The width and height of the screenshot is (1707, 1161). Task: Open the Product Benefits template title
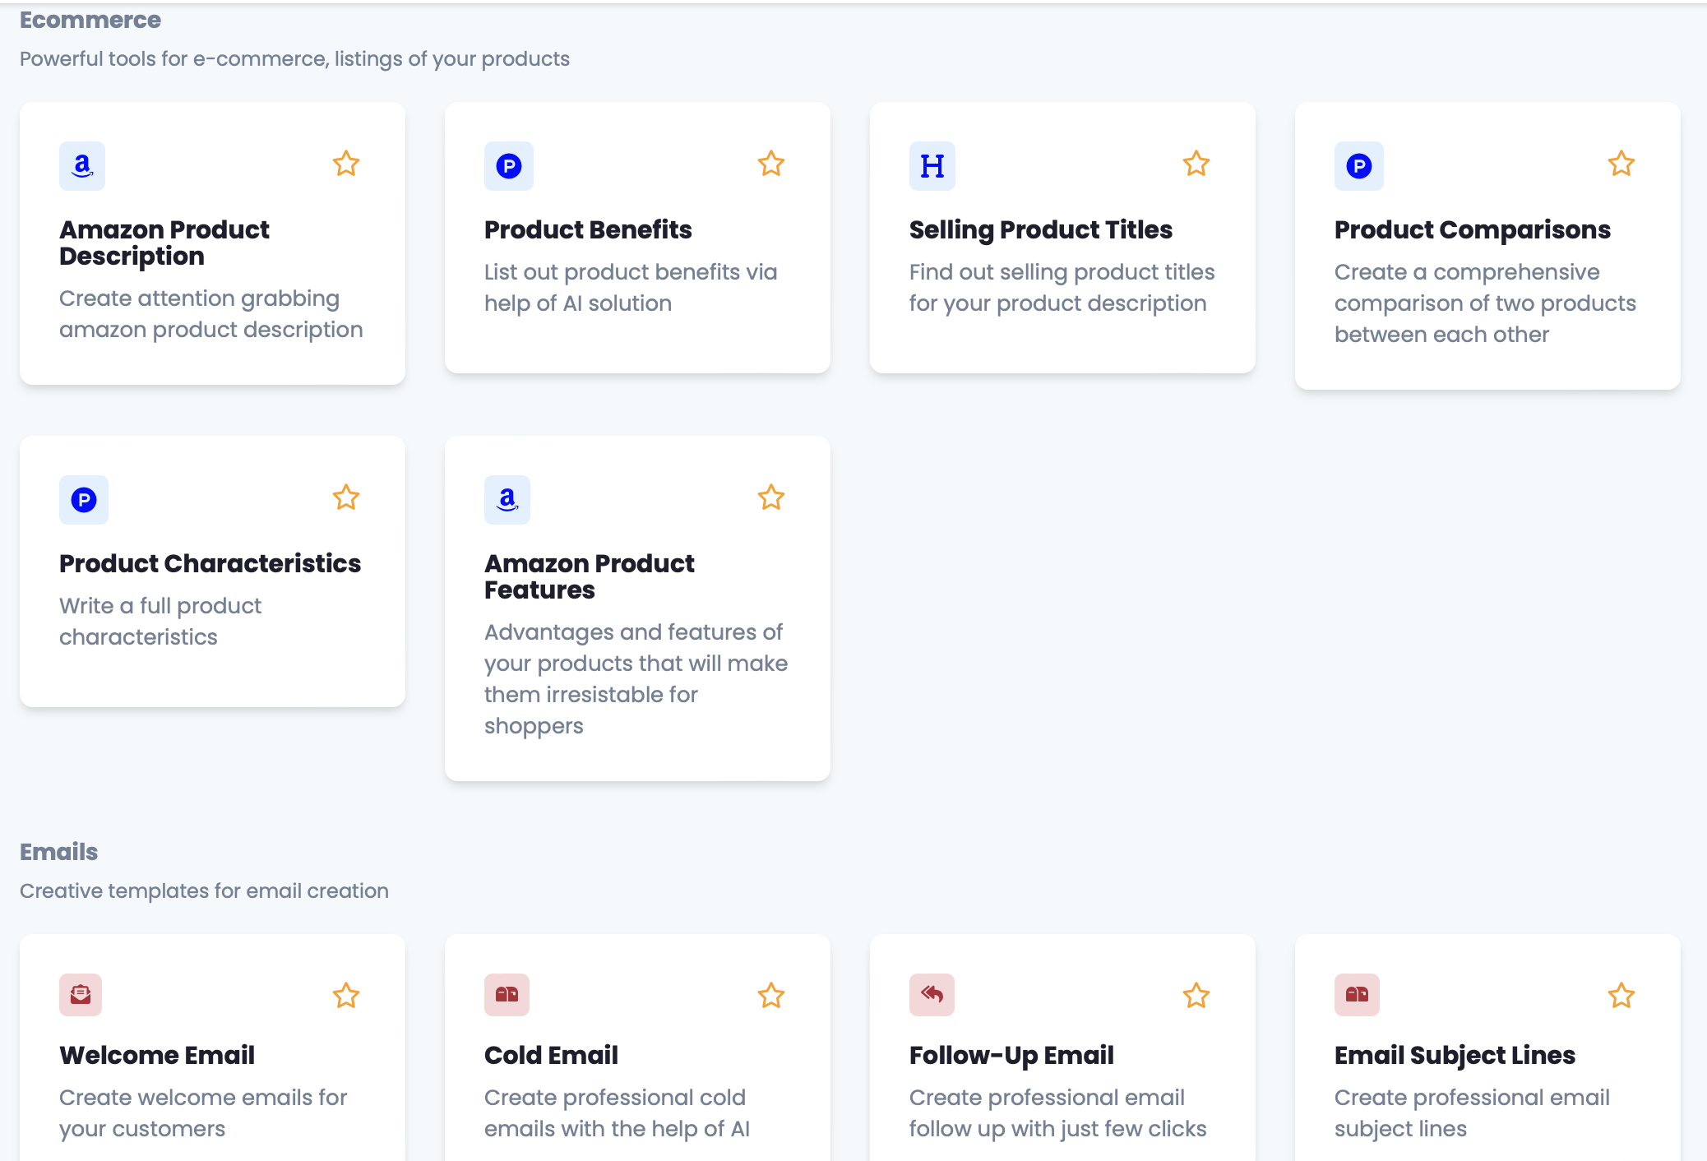pyautogui.click(x=588, y=229)
